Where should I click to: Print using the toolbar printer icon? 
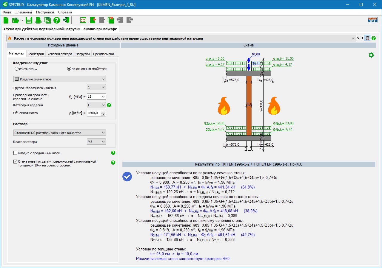click(x=38, y=20)
